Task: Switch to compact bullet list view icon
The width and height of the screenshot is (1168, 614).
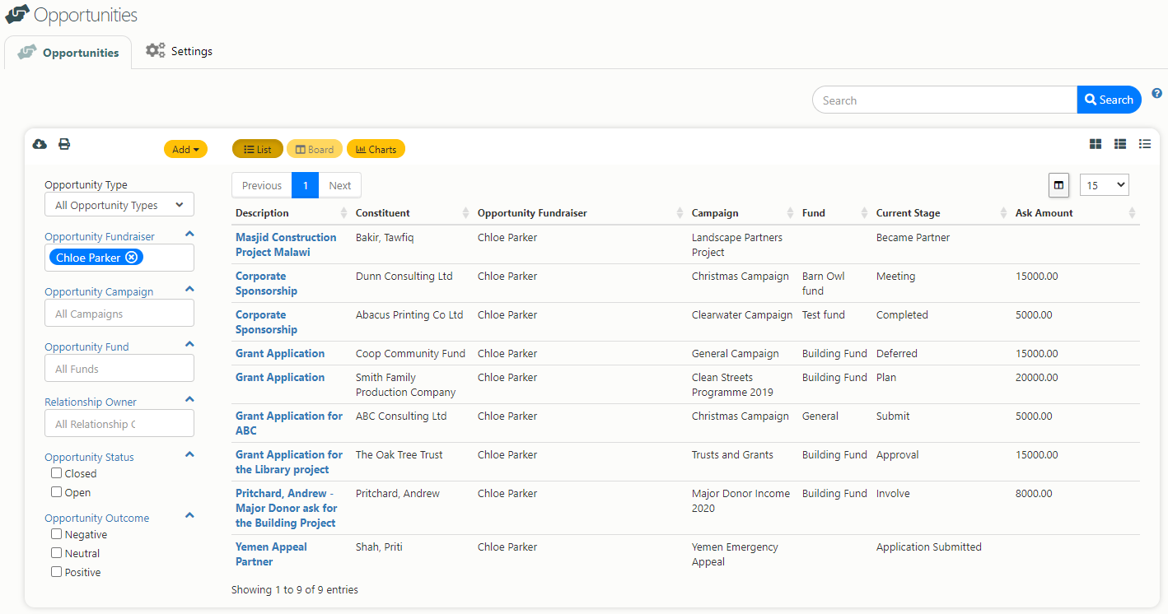Action: pos(1145,144)
